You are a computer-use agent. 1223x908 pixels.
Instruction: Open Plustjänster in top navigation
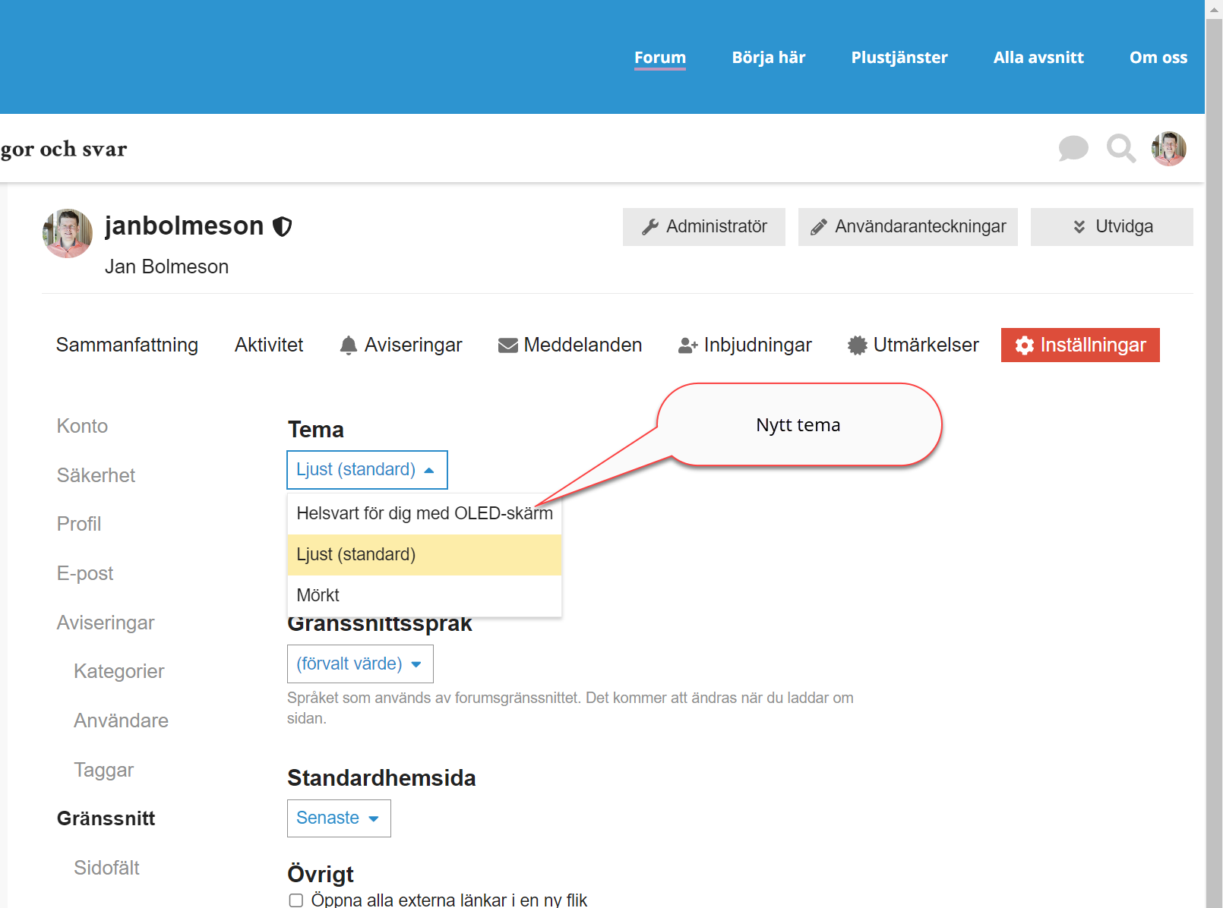899,58
